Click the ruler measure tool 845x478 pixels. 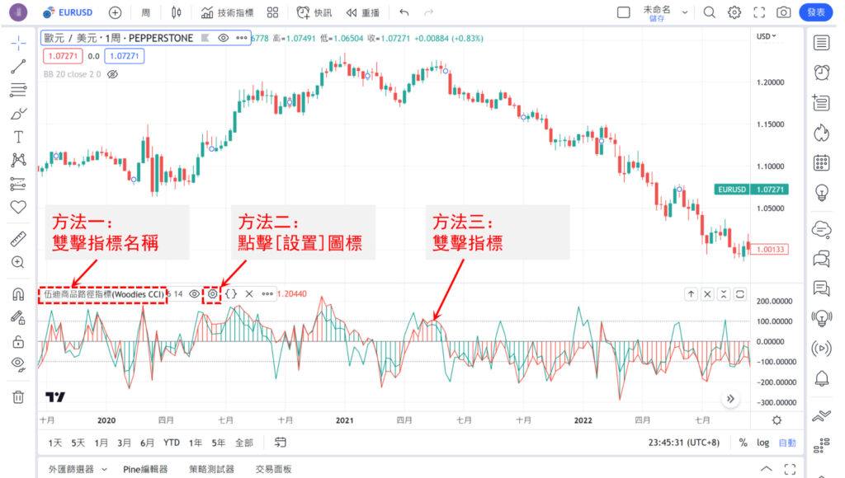pos(18,240)
